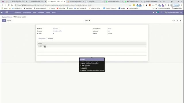Open the Apps bookmark shortcut
184x103 pixels.
[x=5, y=8]
